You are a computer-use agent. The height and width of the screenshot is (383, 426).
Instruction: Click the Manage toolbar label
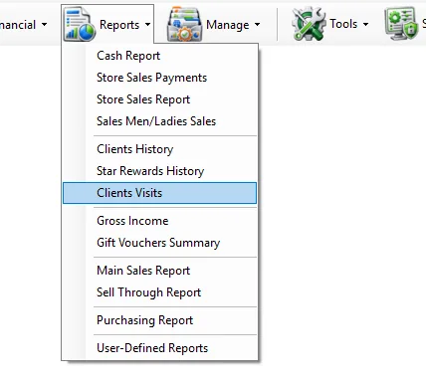coord(228,25)
